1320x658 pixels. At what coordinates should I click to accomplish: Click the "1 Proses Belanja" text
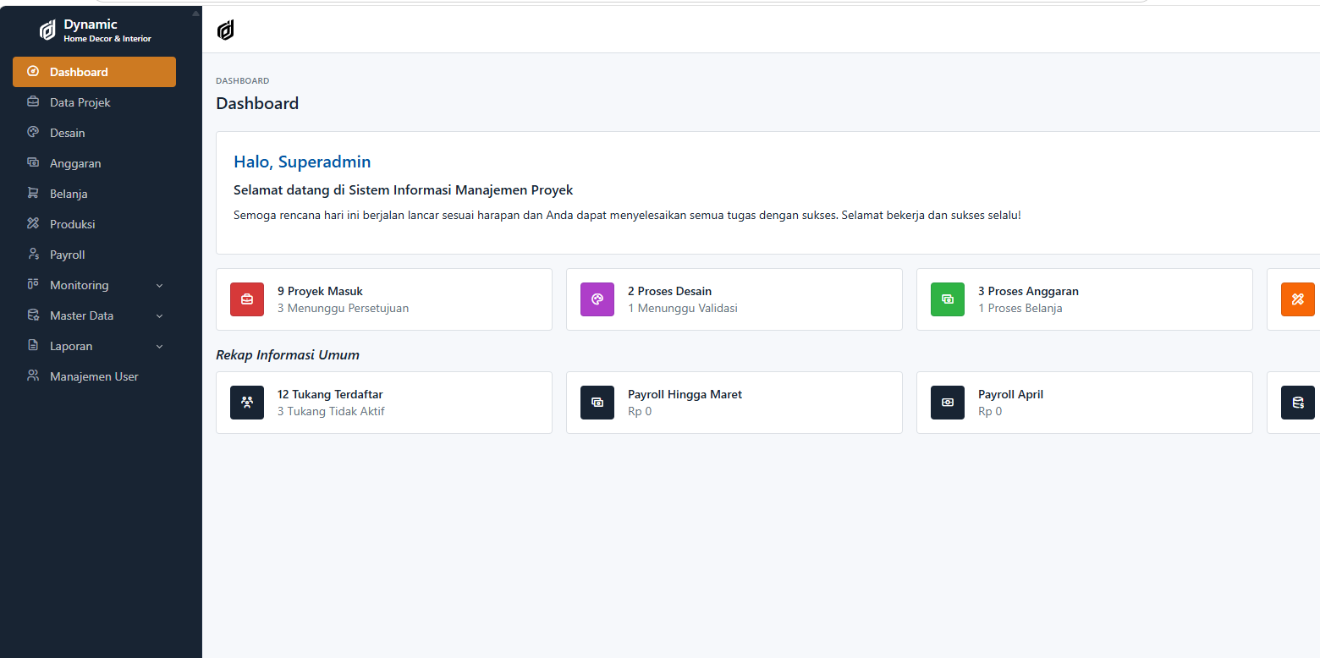pos(1020,308)
